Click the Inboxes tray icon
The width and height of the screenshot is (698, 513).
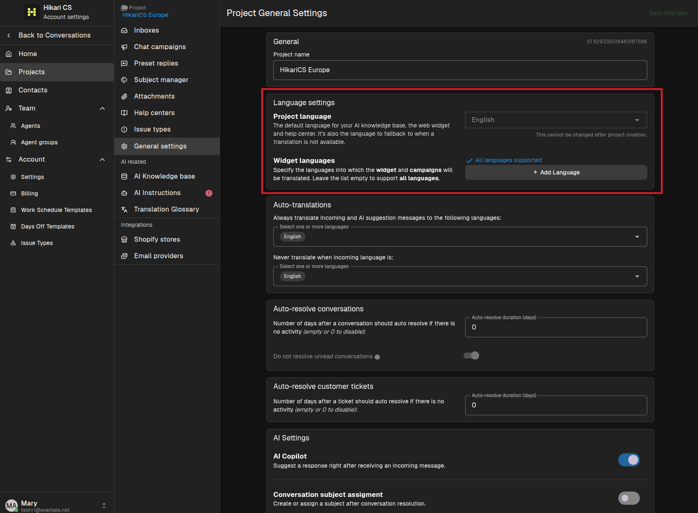[x=124, y=31]
